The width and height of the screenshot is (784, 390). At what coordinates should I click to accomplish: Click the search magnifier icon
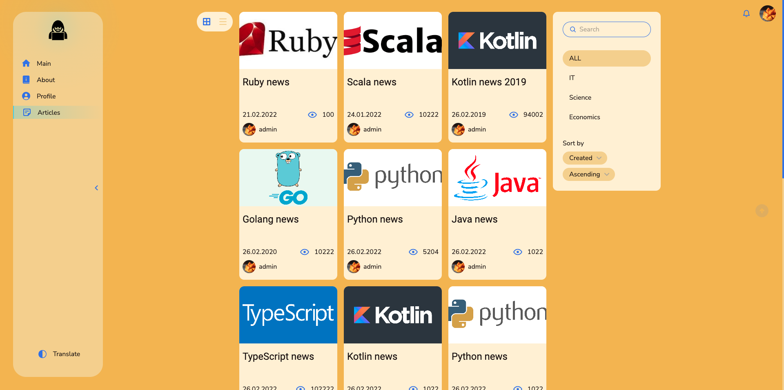point(573,29)
